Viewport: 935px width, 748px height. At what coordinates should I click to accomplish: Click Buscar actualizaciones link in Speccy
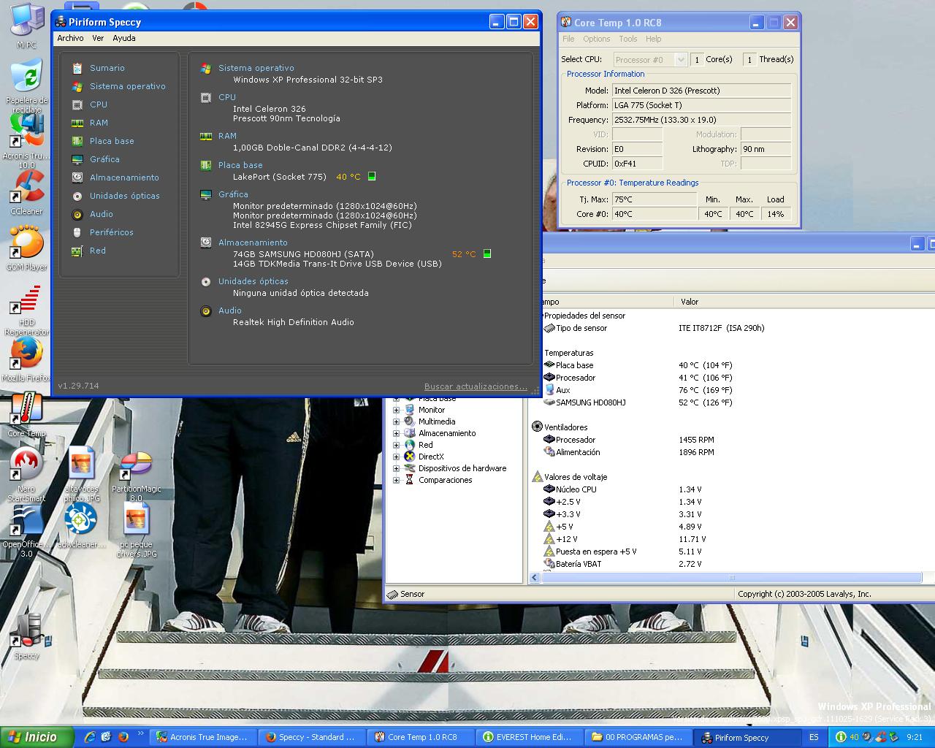coord(476,386)
